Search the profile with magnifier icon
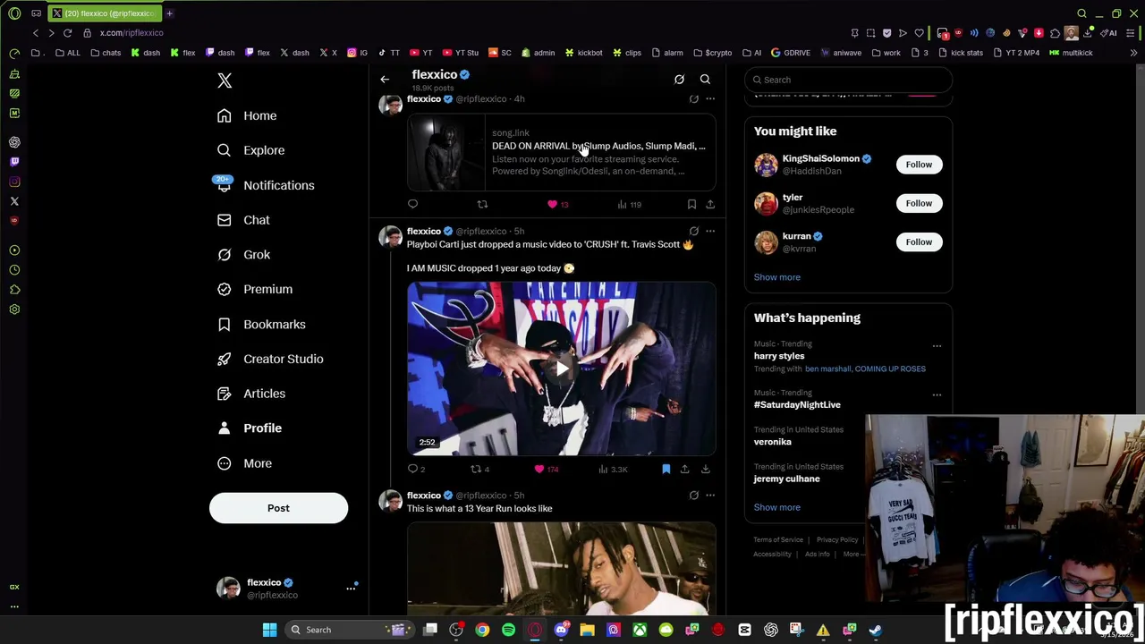The height and width of the screenshot is (644, 1145). (x=705, y=80)
